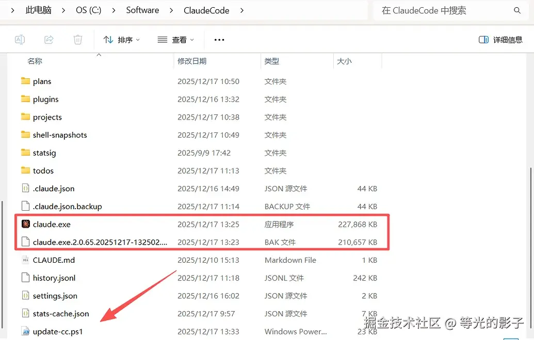Click the claude.exe application icon
Viewport: 534px width, 340px height.
[25, 224]
